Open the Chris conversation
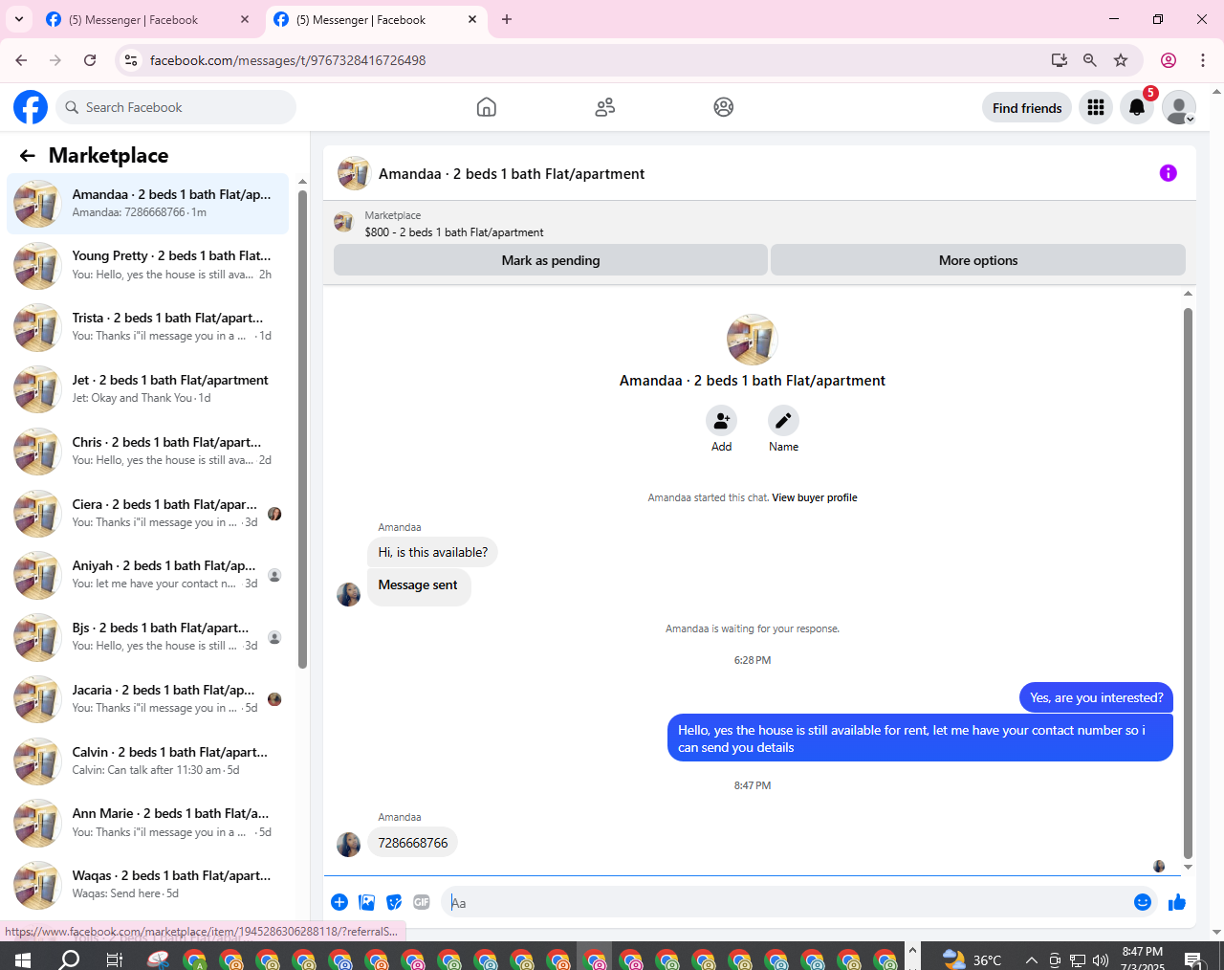 coord(148,452)
